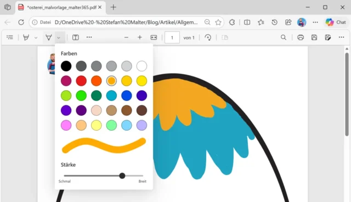The image size is (351, 202).
Task: Choose the bright yellow color swatch
Action: click(x=141, y=81)
